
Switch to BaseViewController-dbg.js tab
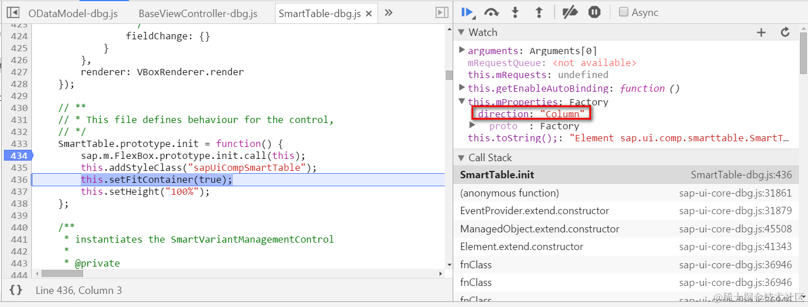point(198,14)
